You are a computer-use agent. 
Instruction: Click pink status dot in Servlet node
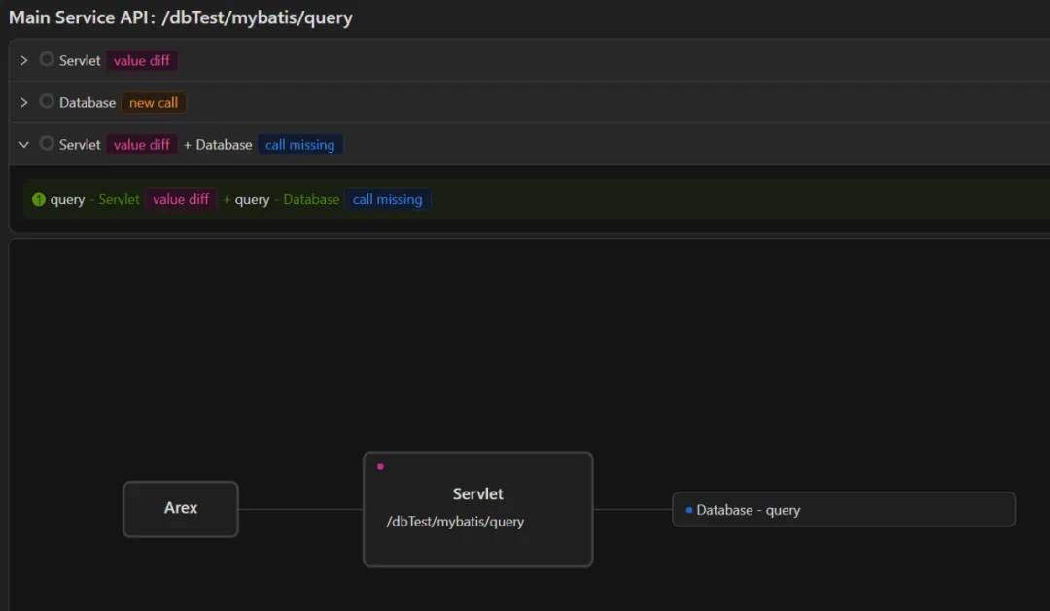[x=380, y=466]
